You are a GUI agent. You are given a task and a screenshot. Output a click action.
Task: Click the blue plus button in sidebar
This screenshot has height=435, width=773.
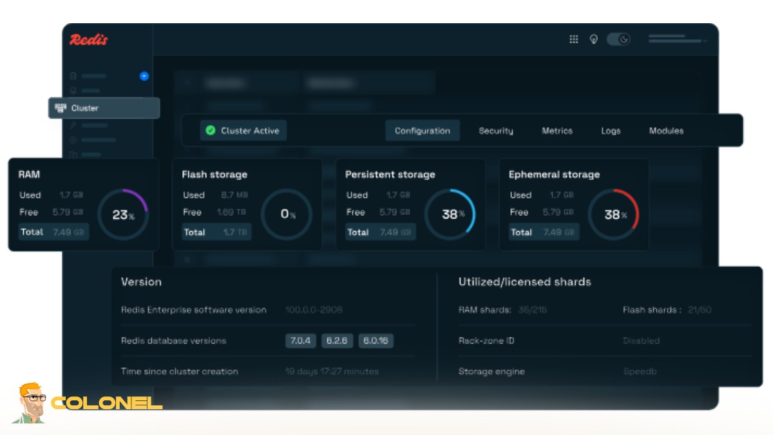coord(144,76)
